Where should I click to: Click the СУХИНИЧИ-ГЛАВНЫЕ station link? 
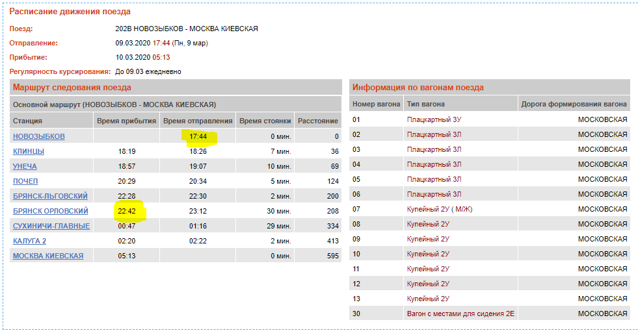click(51, 226)
